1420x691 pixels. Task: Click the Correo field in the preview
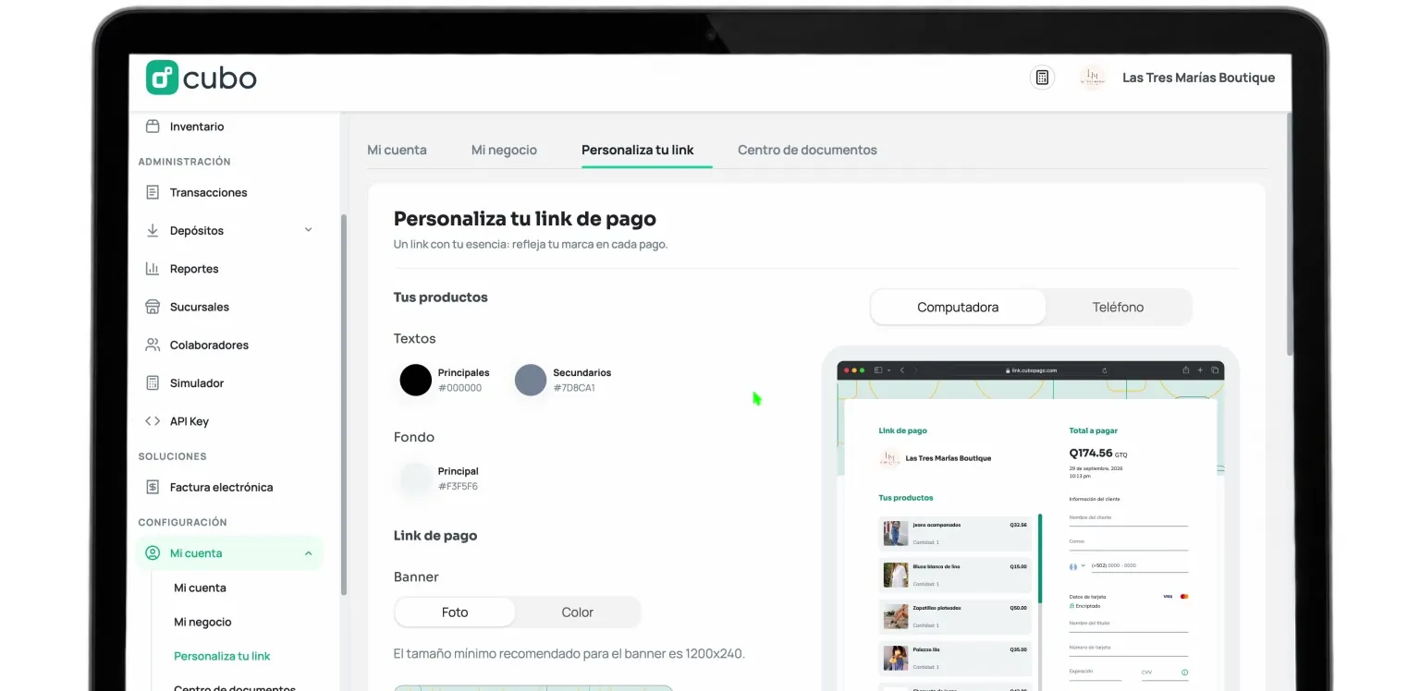[x=1128, y=543]
